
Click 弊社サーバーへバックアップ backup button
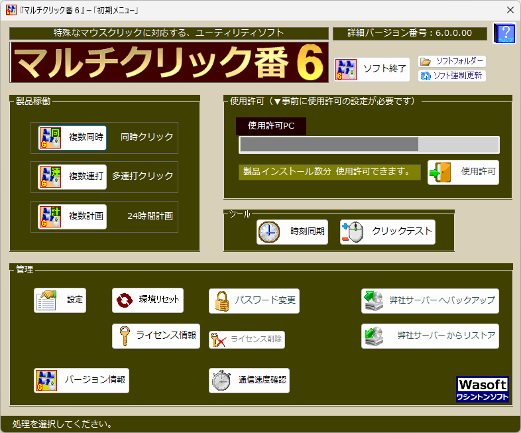click(x=430, y=301)
